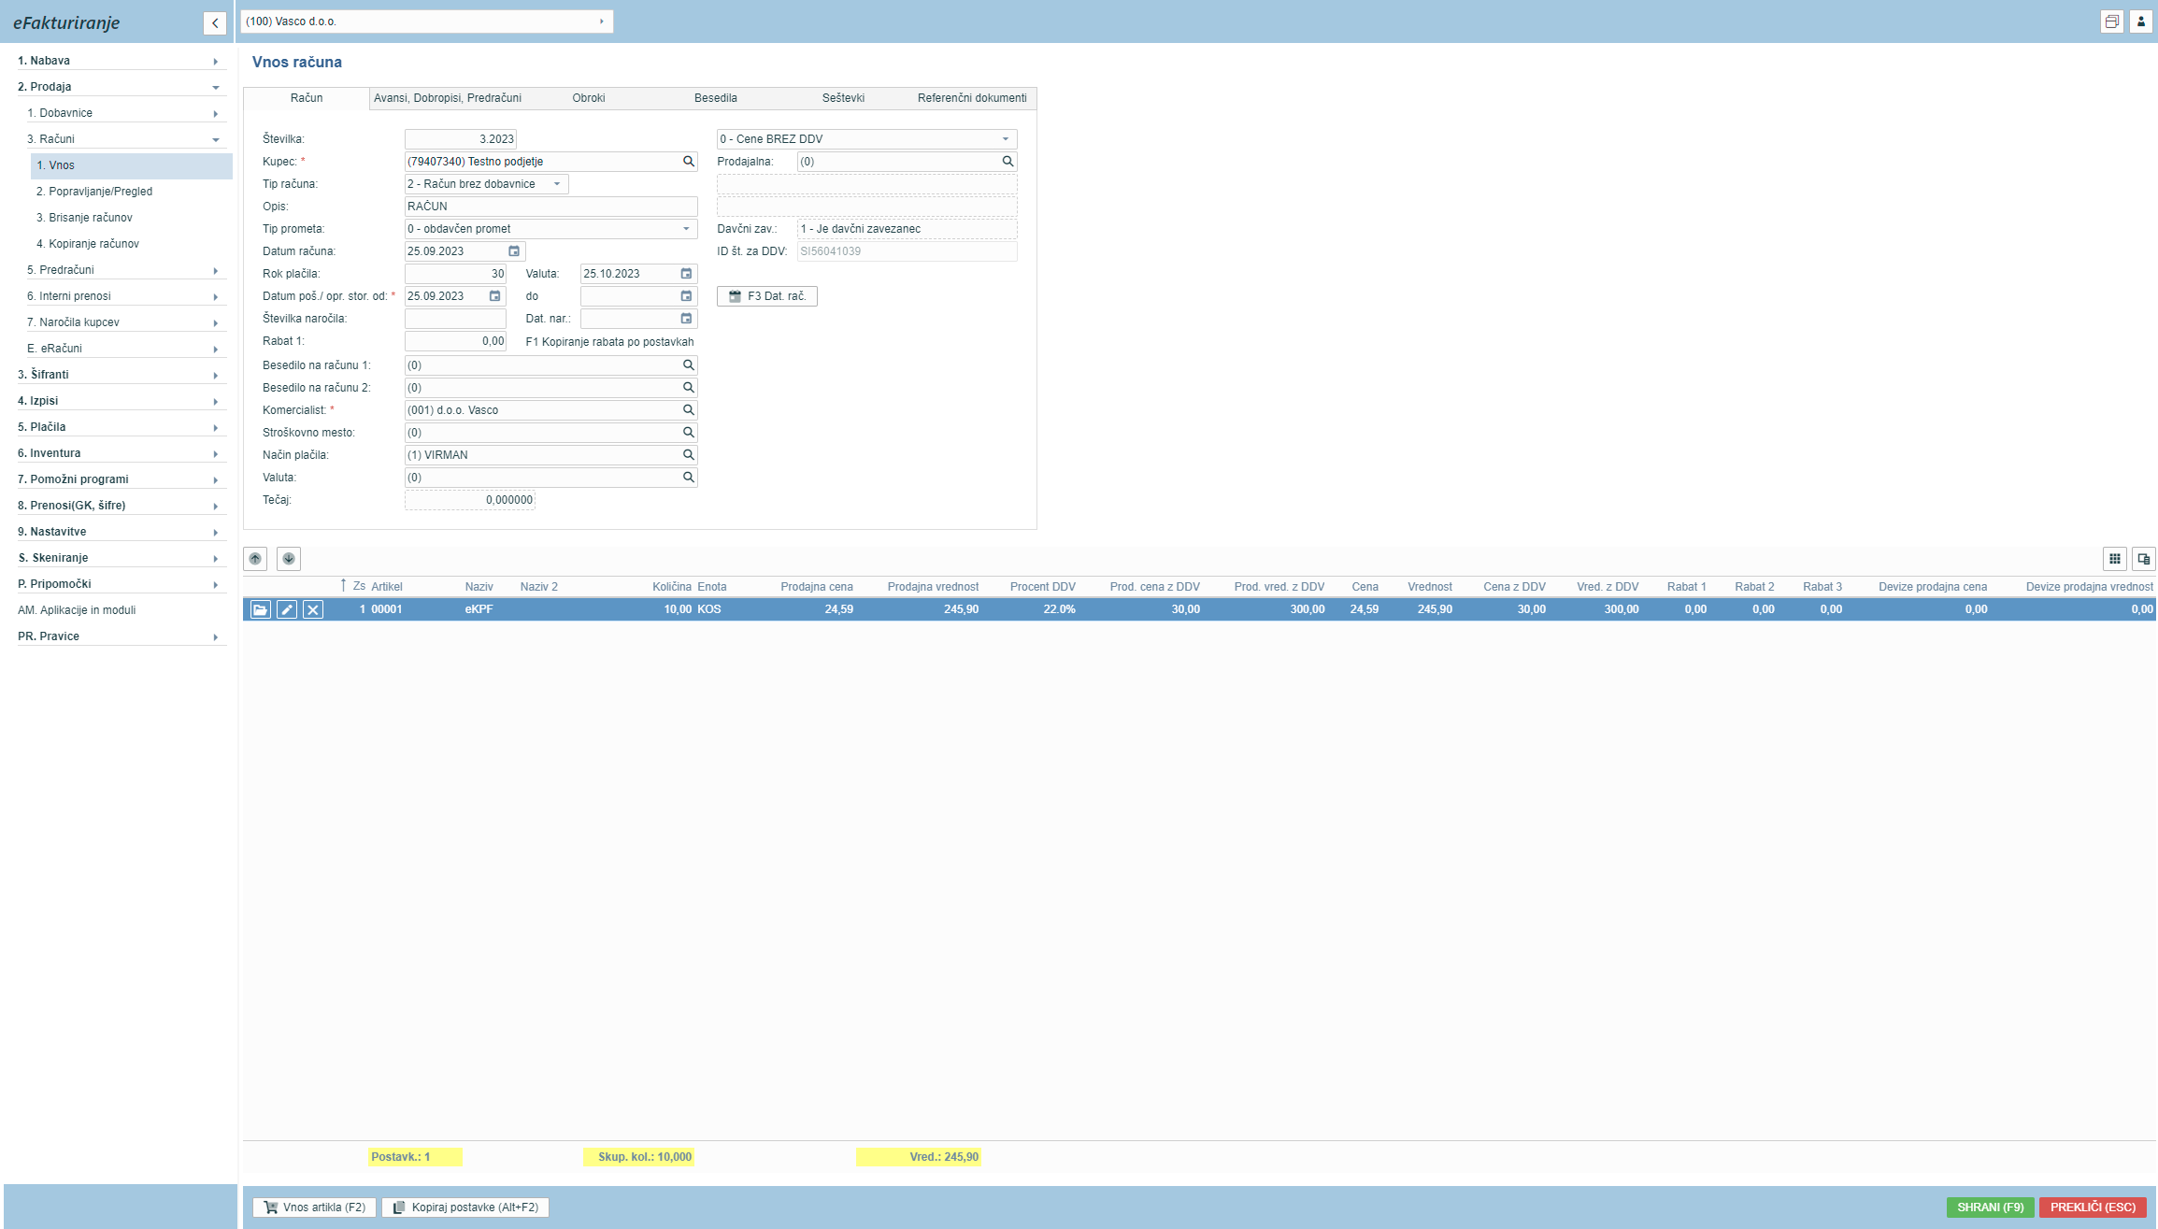The image size is (2158, 1229).
Task: Click the Številka field showing 3.2023
Action: pos(461,139)
